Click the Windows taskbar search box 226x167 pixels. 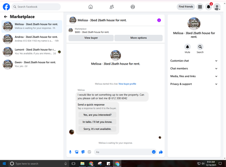pyautogui.click(x=38, y=163)
